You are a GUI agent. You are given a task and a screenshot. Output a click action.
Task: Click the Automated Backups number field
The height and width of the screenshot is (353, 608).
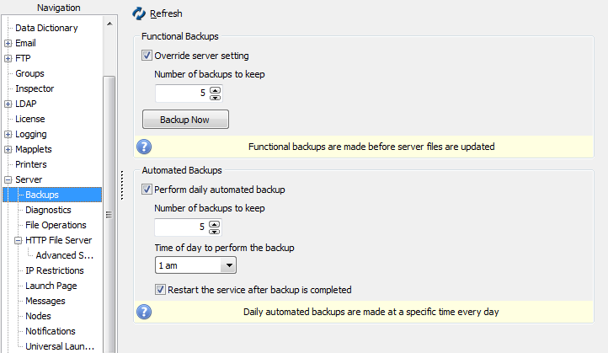click(181, 227)
